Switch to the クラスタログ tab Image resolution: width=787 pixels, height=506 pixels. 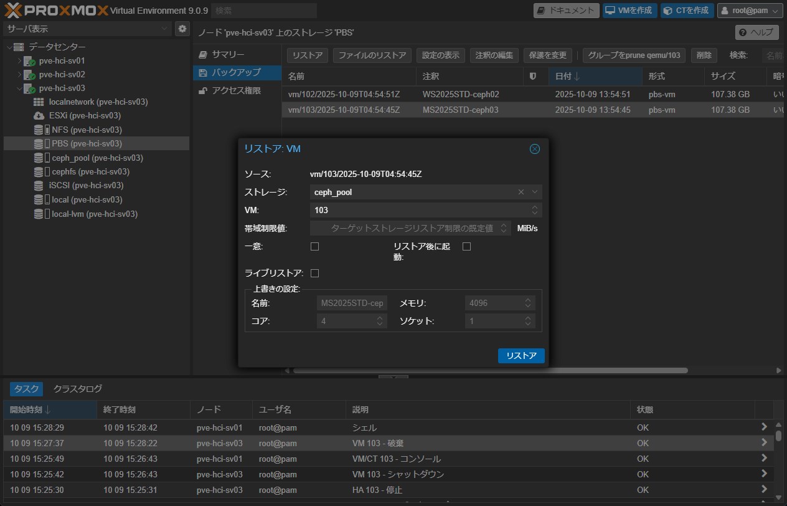tap(78, 389)
